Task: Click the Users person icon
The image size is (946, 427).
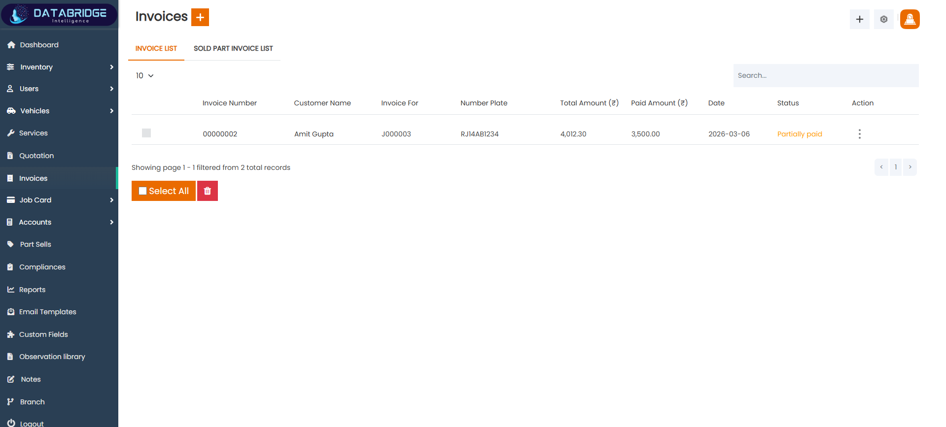Action: tap(10, 89)
